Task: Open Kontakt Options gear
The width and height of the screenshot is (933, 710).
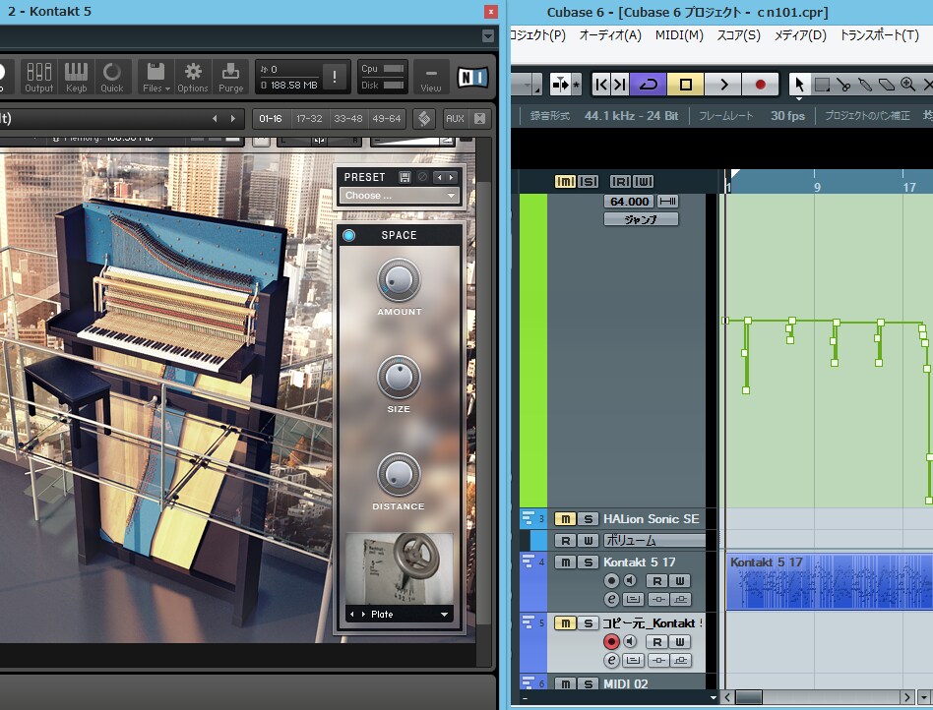Action: coord(193,77)
